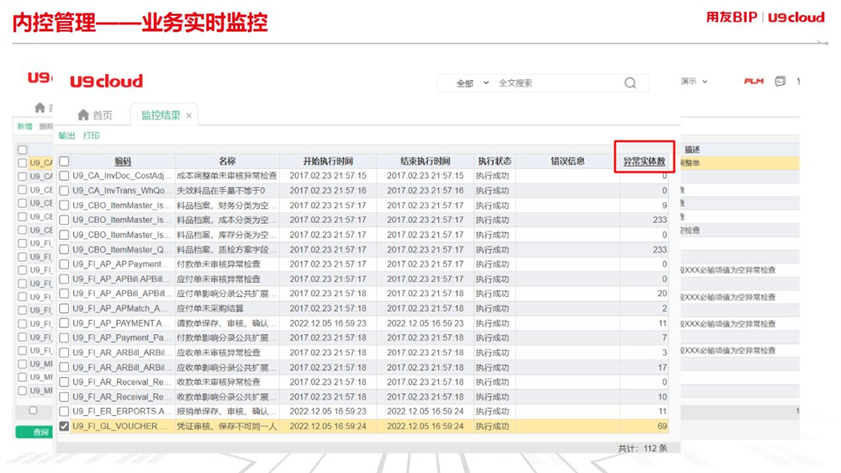Click the U9_FI_AP_PAYMENT.A row start time 2022.12.05 16:59:23
This screenshot has height=473, width=841.
[328, 323]
